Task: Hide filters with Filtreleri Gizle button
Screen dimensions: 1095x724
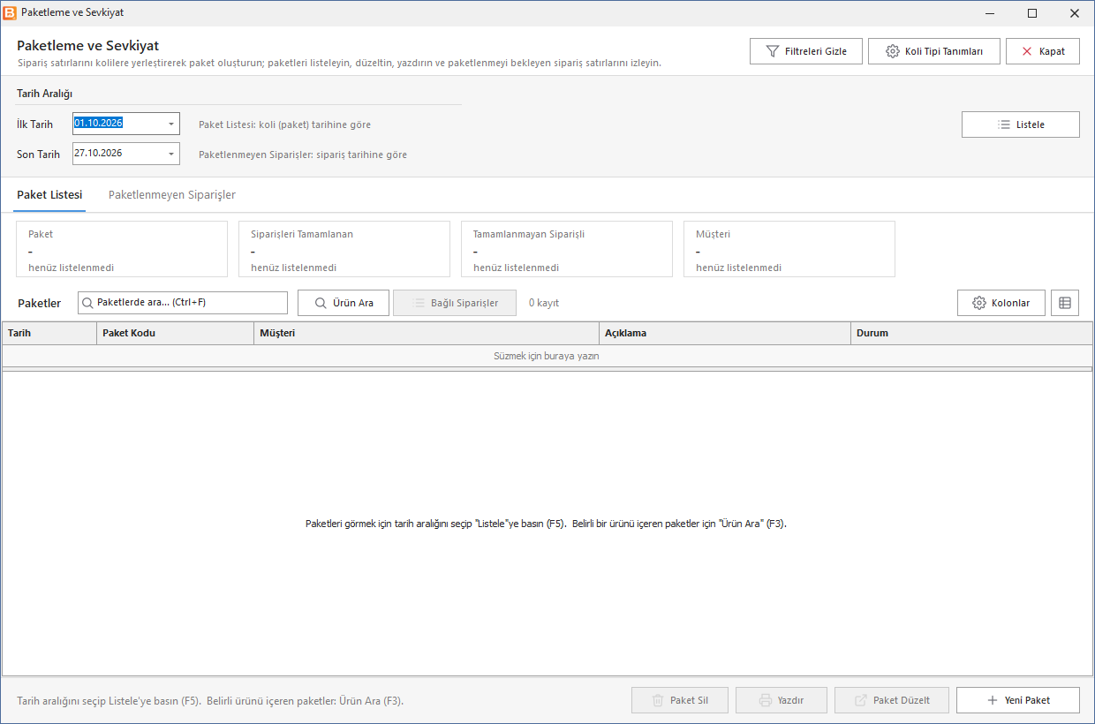Action: point(806,51)
